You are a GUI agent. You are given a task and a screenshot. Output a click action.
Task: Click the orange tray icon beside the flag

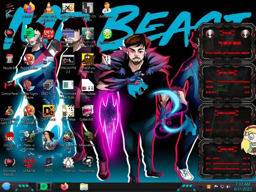209,186
